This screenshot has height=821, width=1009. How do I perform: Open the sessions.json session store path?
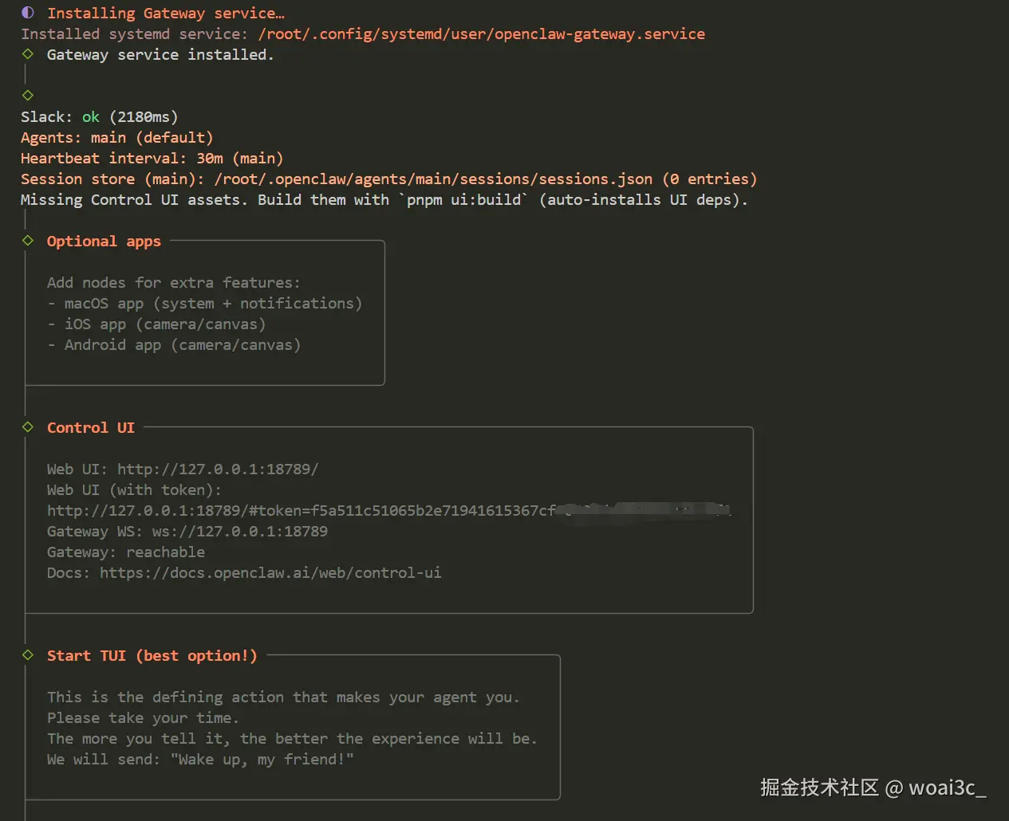pos(432,179)
